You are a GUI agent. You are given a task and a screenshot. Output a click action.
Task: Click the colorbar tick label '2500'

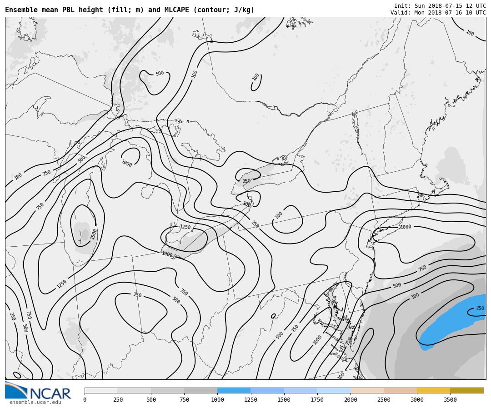tap(384, 399)
